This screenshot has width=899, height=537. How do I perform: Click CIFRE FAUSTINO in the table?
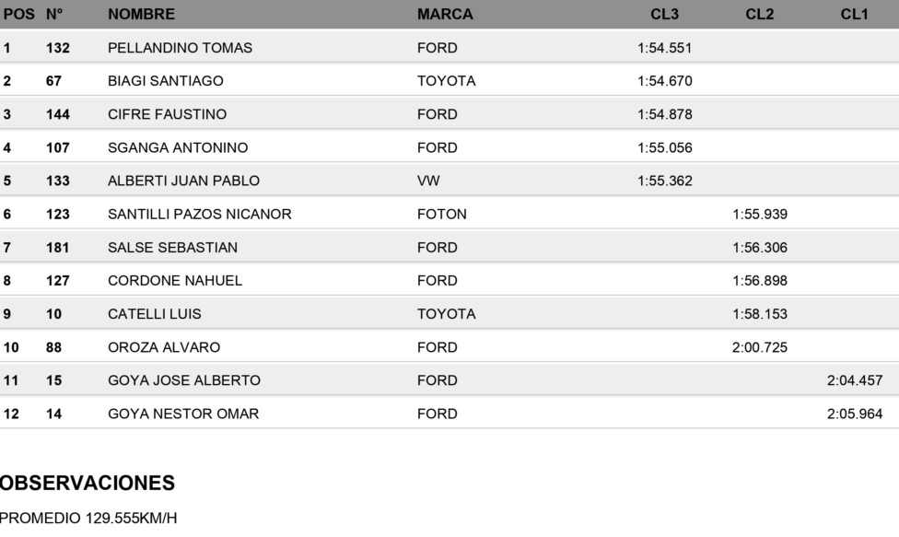pos(168,114)
